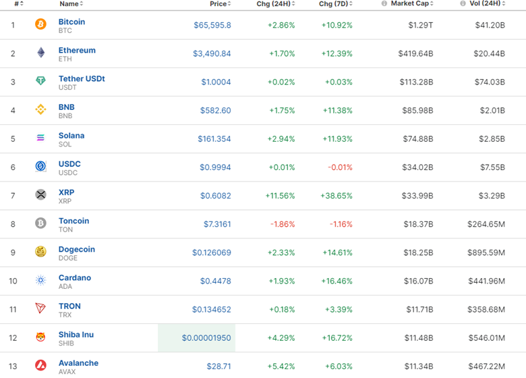The width and height of the screenshot is (526, 378).
Task: Click the BNB yellow logo icon
Action: point(40,110)
